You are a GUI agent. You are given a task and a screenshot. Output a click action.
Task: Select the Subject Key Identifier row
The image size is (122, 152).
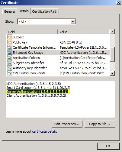coord(58,63)
